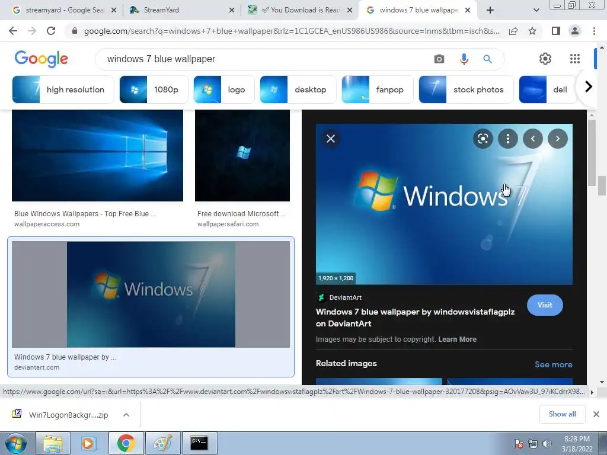Open Windows Media Player from taskbar

(x=88, y=443)
